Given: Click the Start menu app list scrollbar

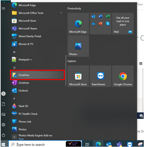Looking at the screenshot, I should (x=66, y=70).
